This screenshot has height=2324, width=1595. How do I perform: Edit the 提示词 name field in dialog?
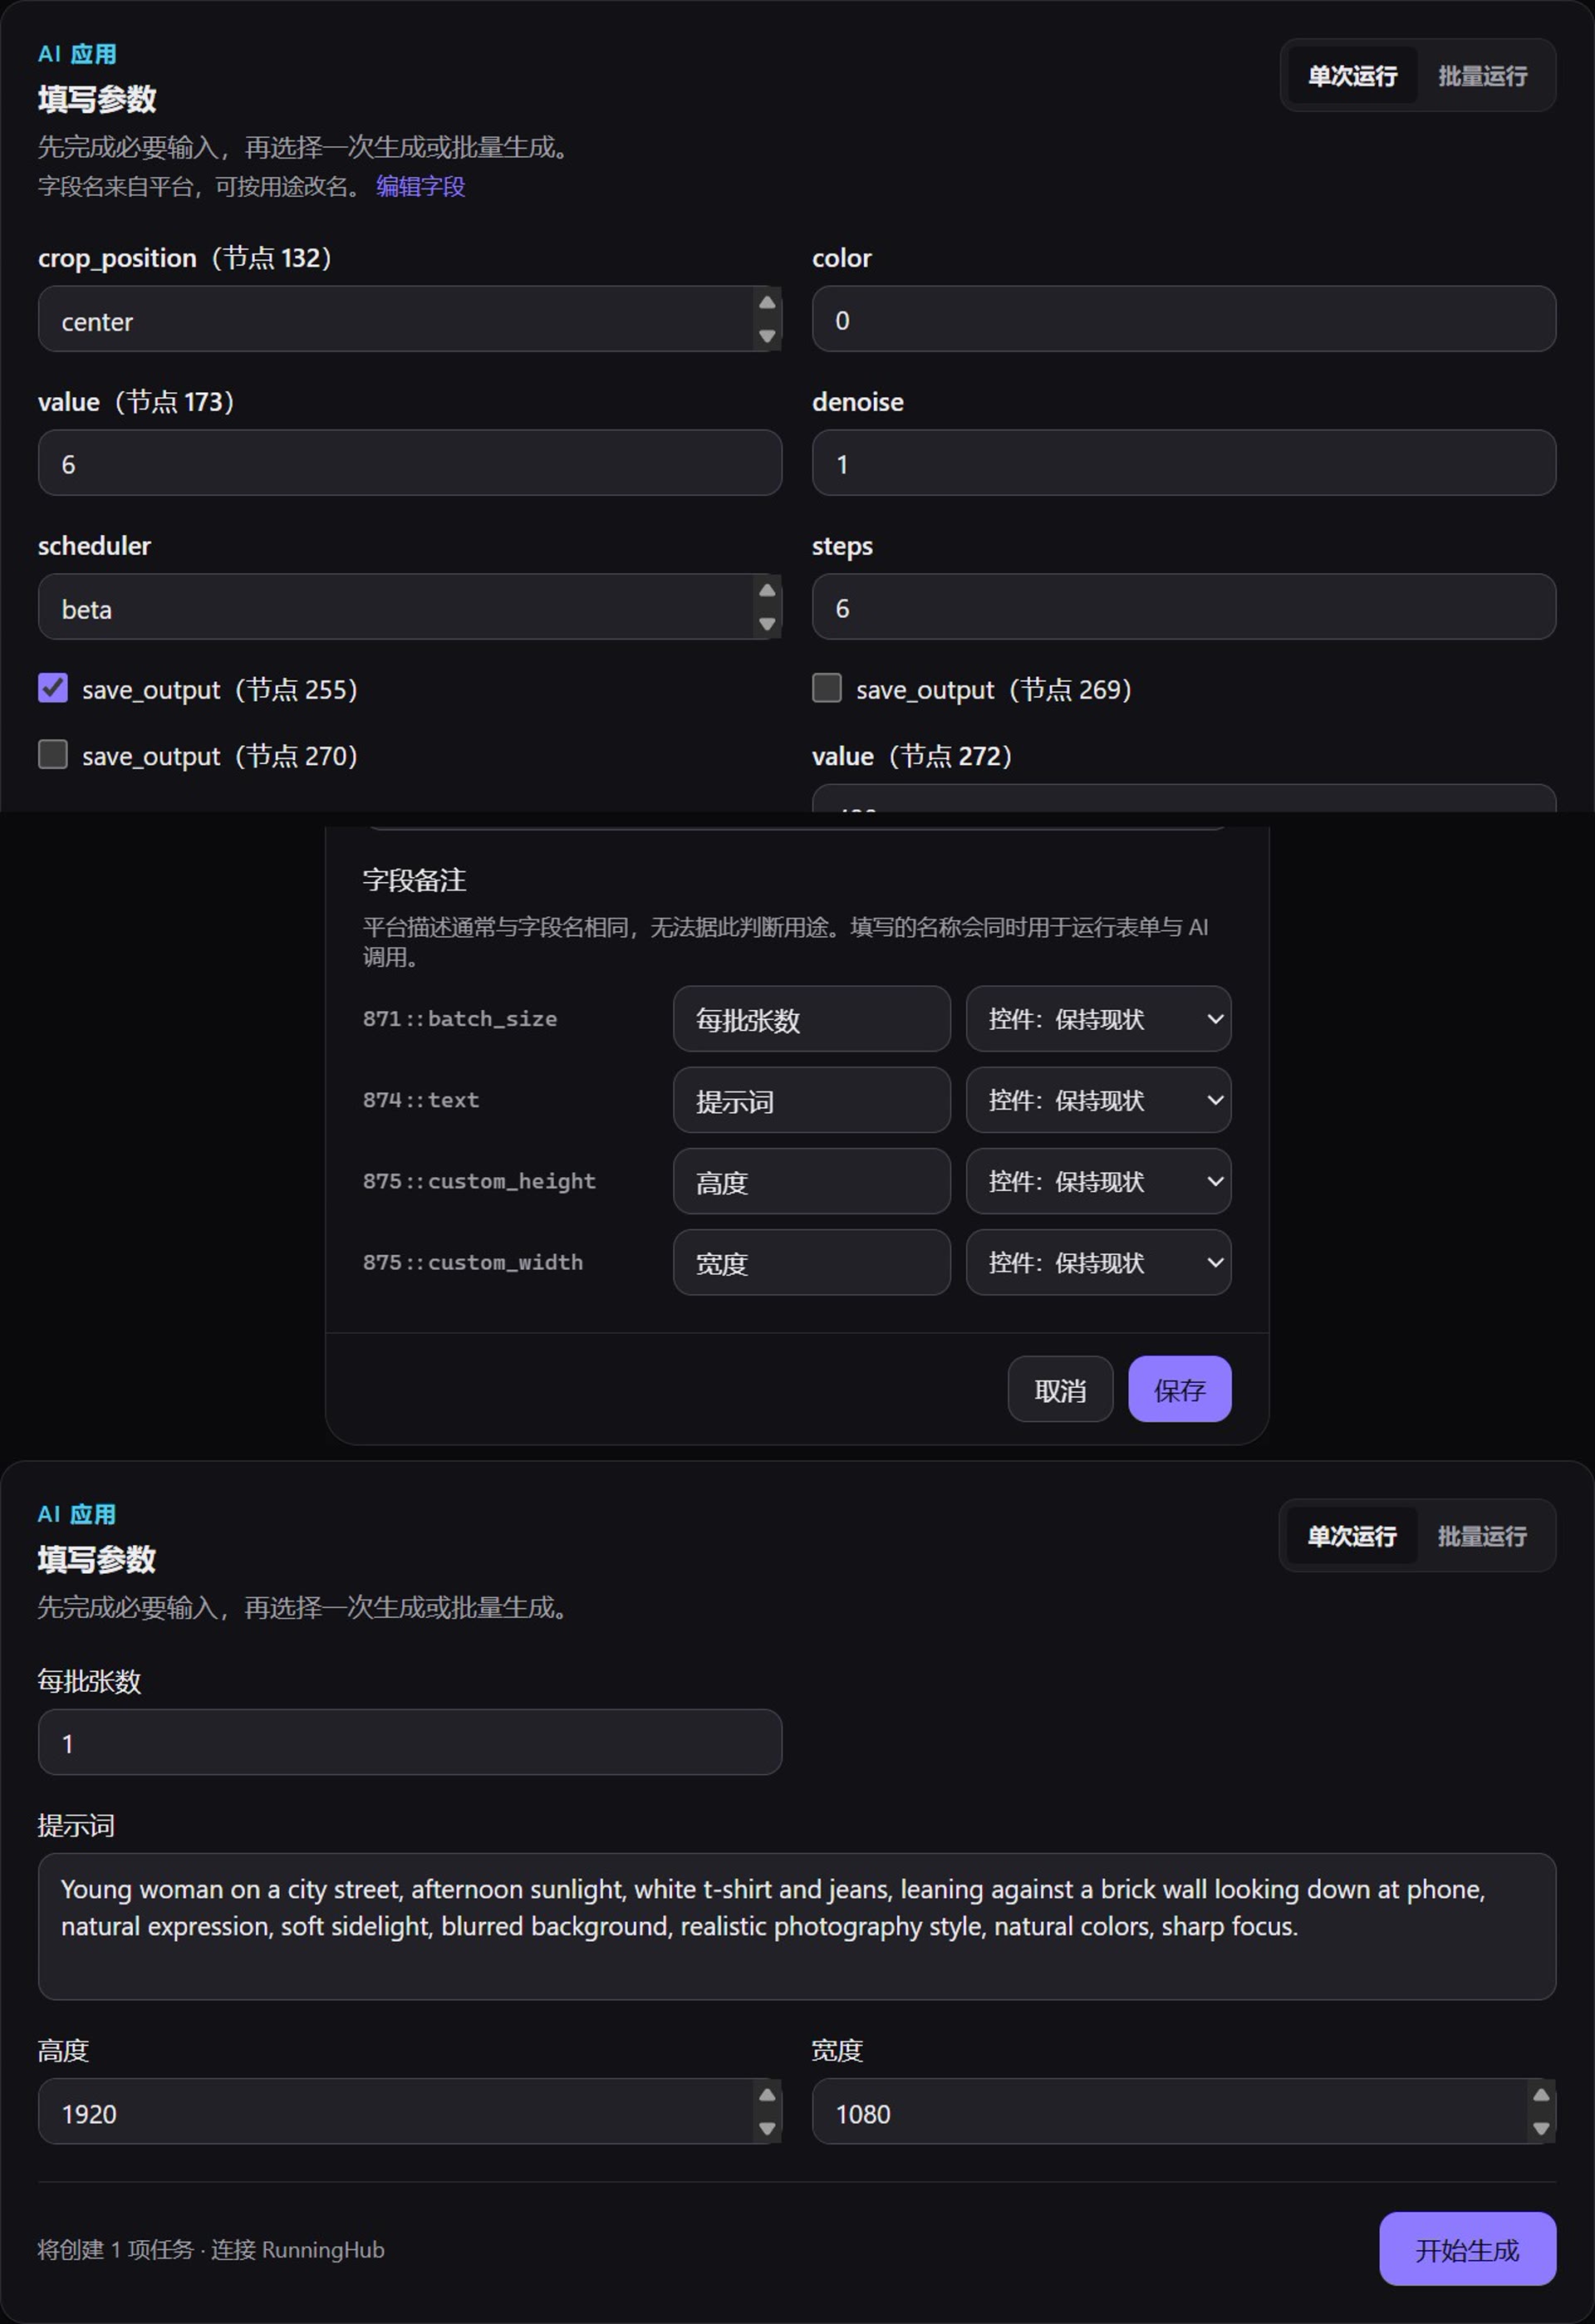pos(812,1100)
